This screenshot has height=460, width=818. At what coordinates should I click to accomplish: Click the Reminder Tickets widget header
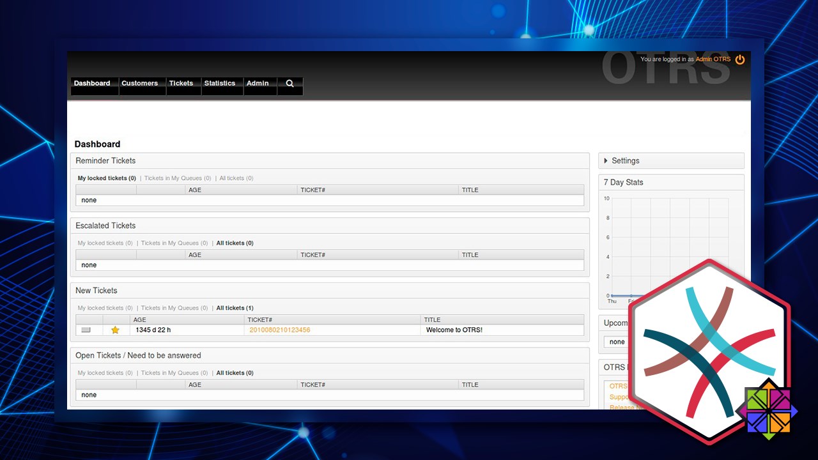coord(330,161)
